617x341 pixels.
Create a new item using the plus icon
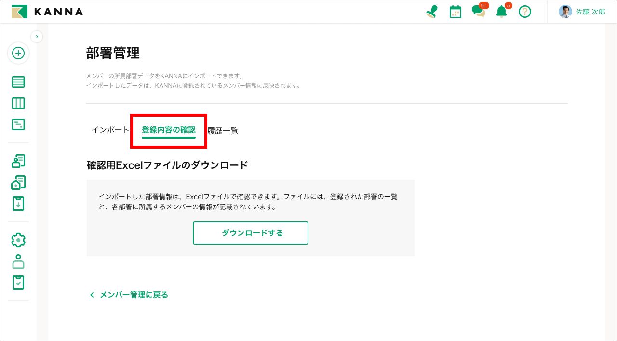[x=18, y=53]
